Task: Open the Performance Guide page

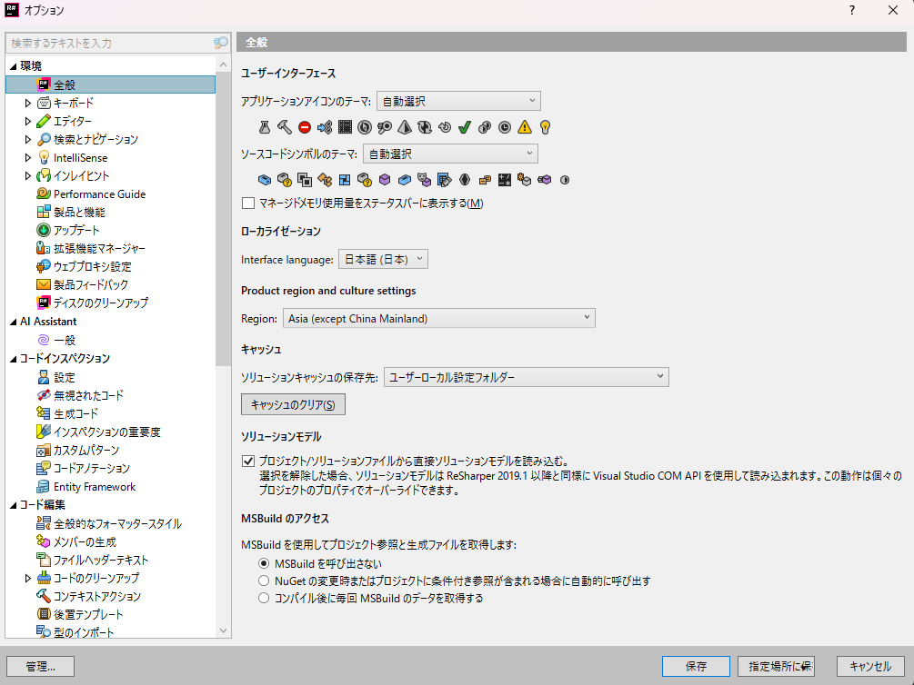Action: (x=100, y=194)
